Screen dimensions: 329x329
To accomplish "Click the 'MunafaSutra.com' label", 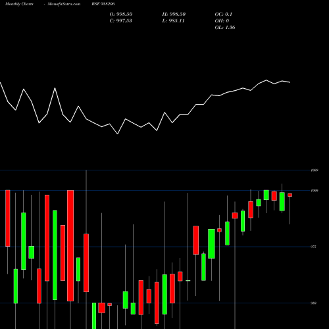I will (x=64, y=4).
